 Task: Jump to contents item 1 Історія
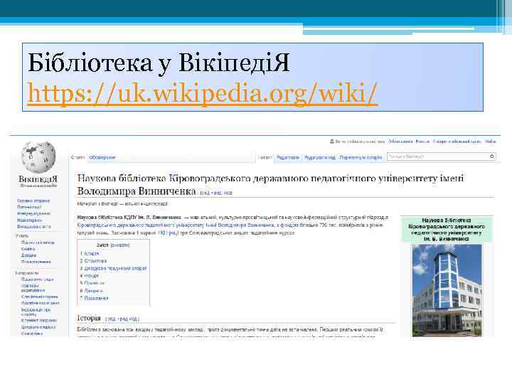tap(90, 253)
